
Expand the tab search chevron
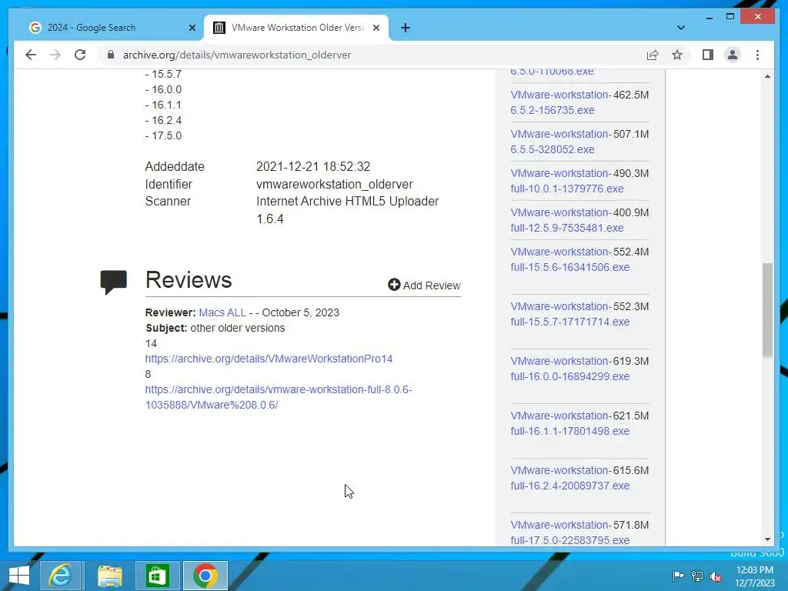(680, 28)
